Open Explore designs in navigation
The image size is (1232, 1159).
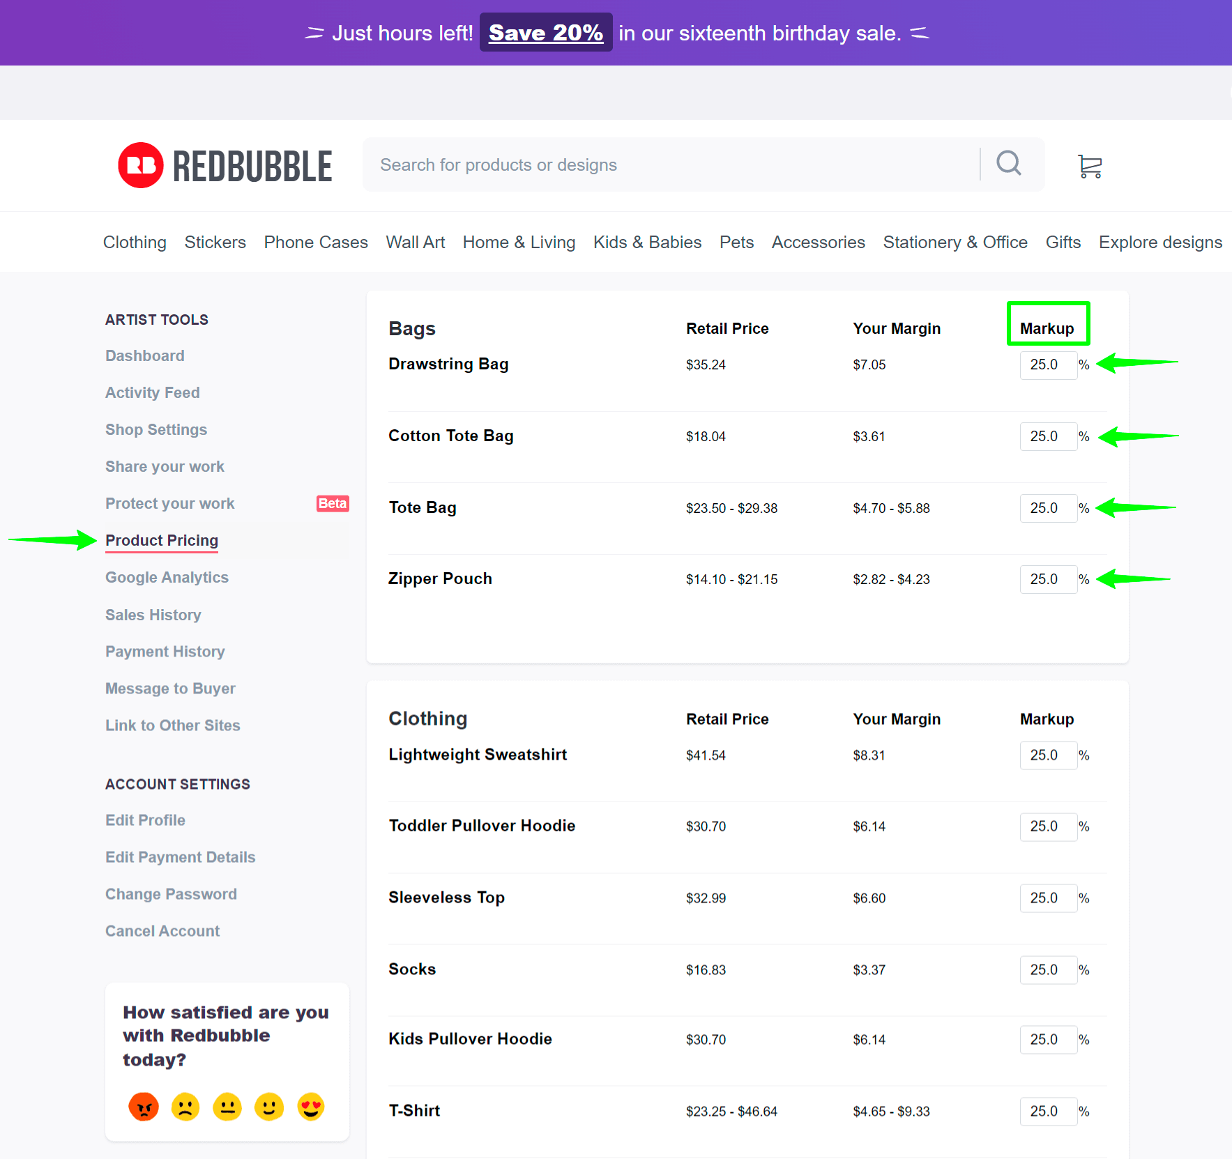coord(1161,242)
